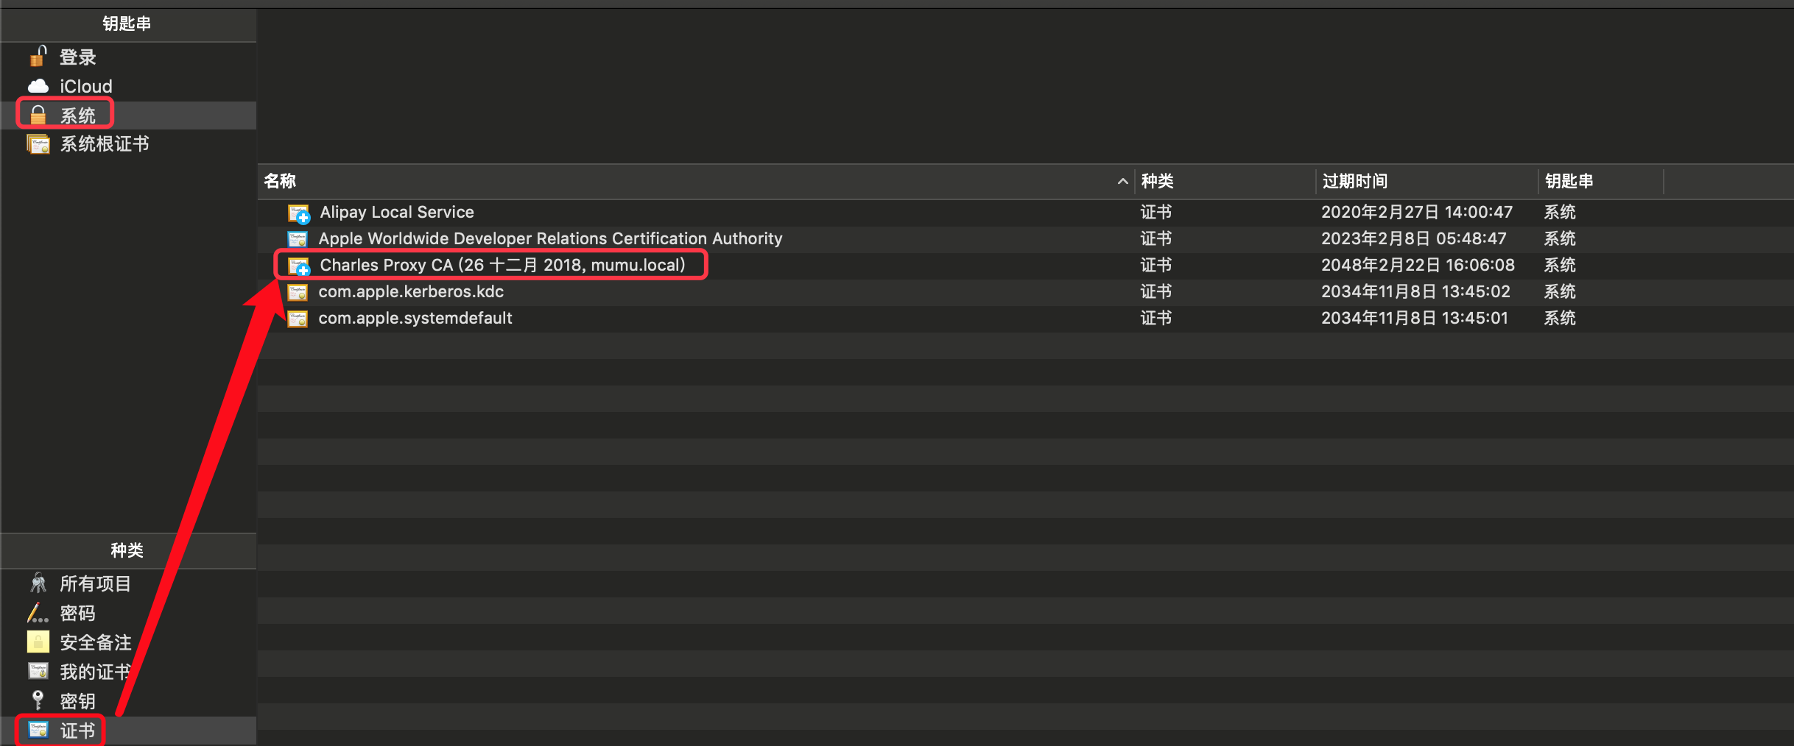Click 证书 kind cell in Alipay row
The height and width of the screenshot is (746, 1794).
1156,213
